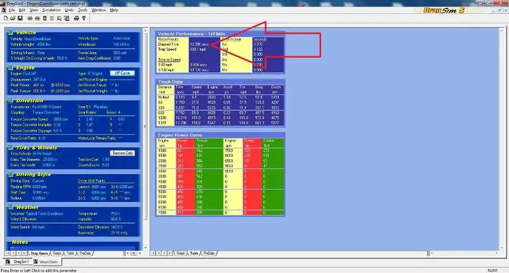Click the Trap Speed value in Race Results
The width and height of the screenshot is (509, 273).
pyautogui.click(x=199, y=50)
